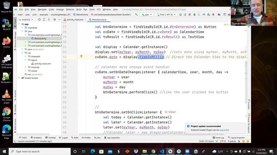Viewport: 277px width, 155px height.
Task: Open Microsoft Edge from the taskbar
Action: coord(93,151)
